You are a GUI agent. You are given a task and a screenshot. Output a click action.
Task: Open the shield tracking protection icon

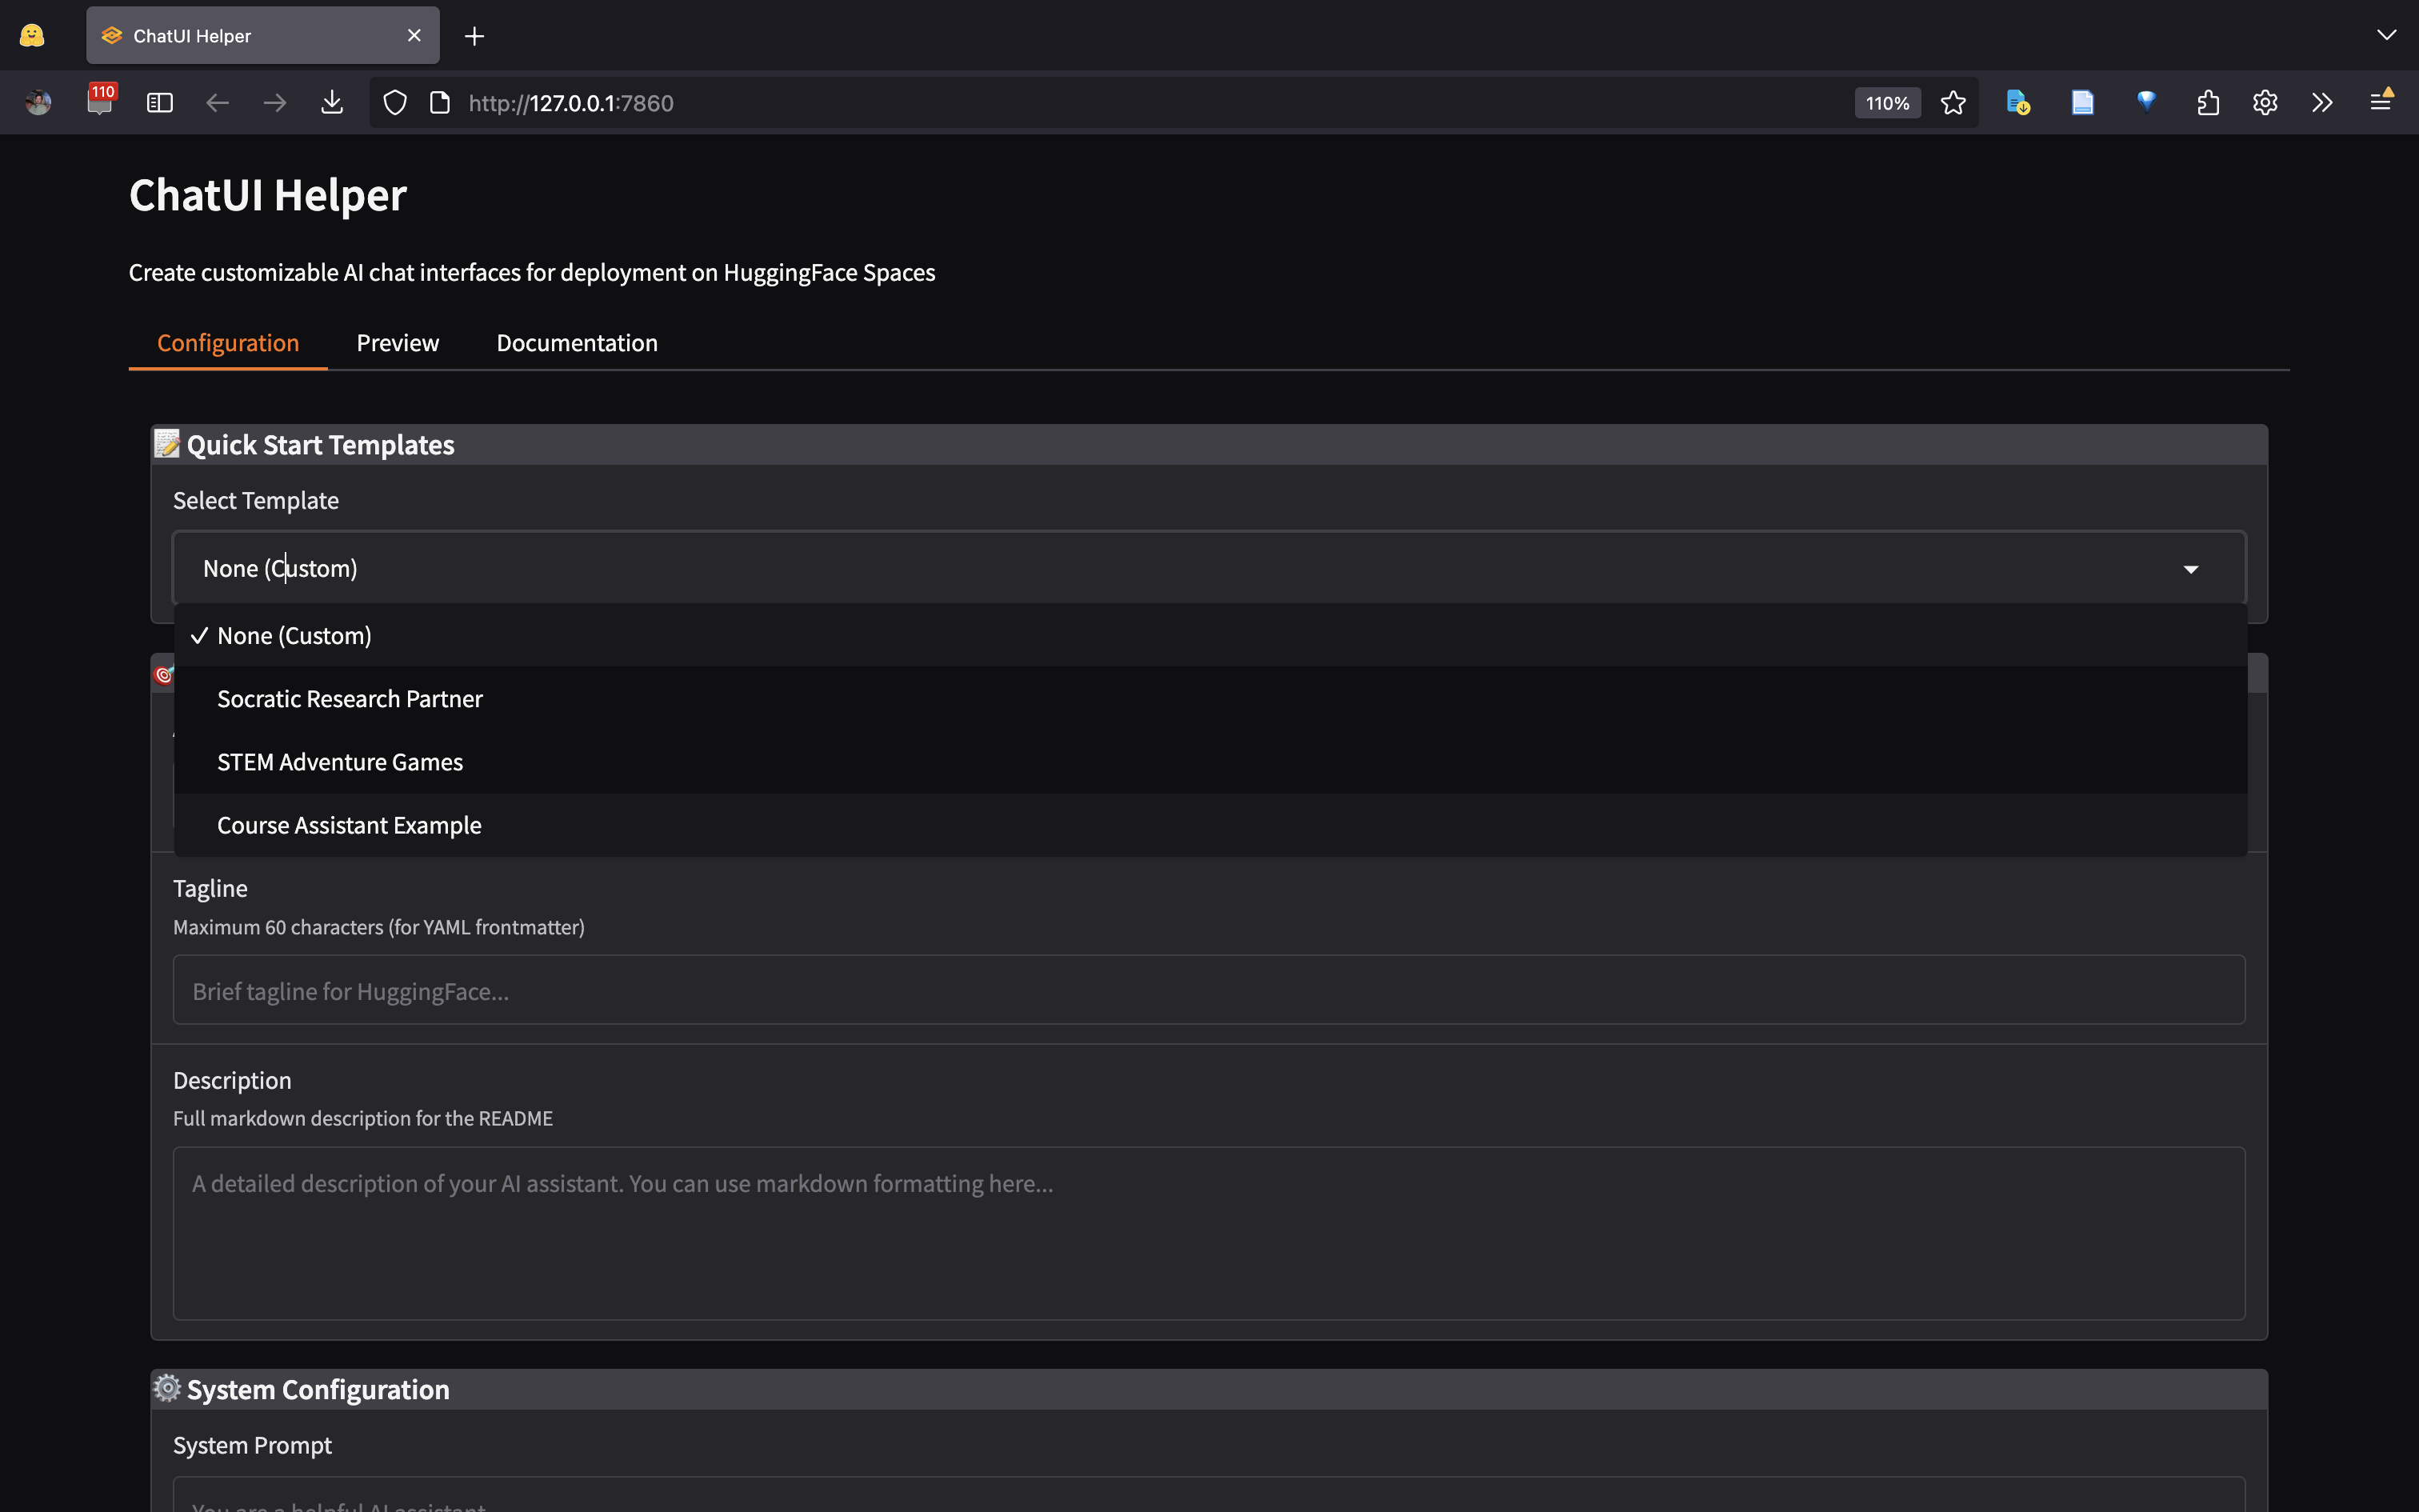[395, 103]
